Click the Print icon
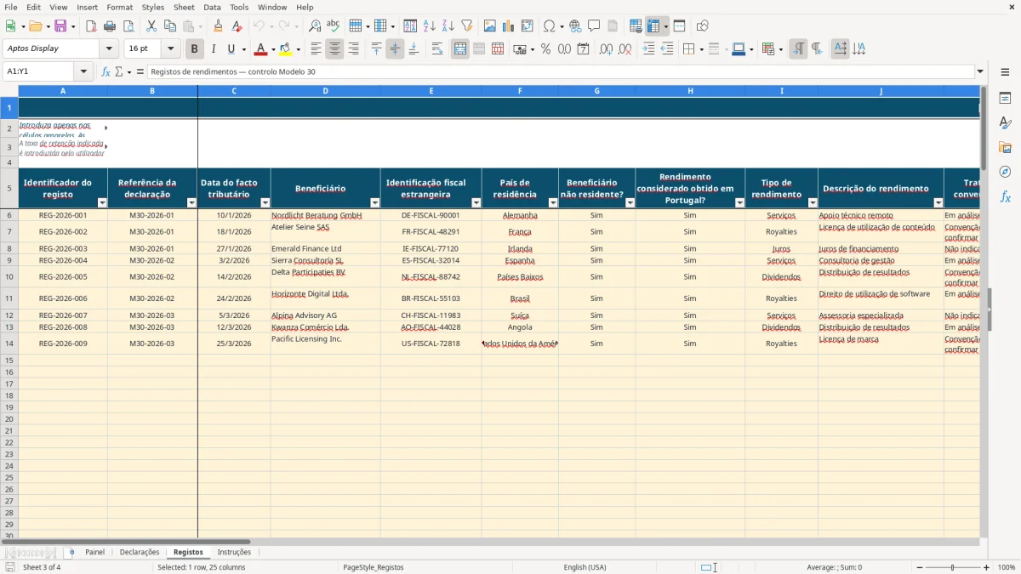Image resolution: width=1021 pixels, height=574 pixels. click(110, 26)
